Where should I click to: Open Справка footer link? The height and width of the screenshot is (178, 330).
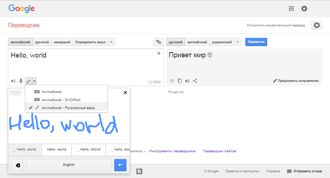coord(273,171)
